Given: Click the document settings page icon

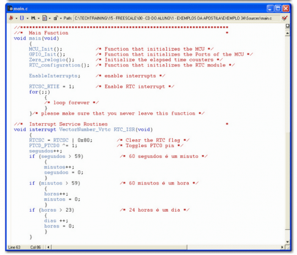Looking at the screenshot, I should point(44,18).
